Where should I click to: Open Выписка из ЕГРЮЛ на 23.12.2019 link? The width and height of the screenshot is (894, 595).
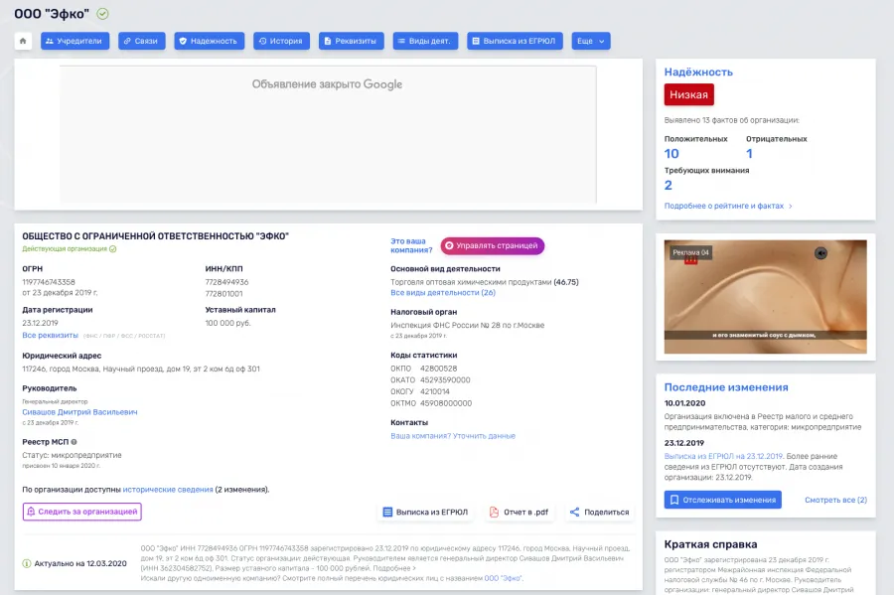(x=723, y=456)
